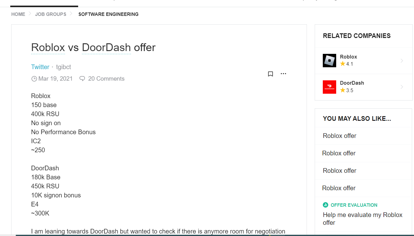Click the clock icon beside the post date
This screenshot has width=414, height=236.
(34, 79)
